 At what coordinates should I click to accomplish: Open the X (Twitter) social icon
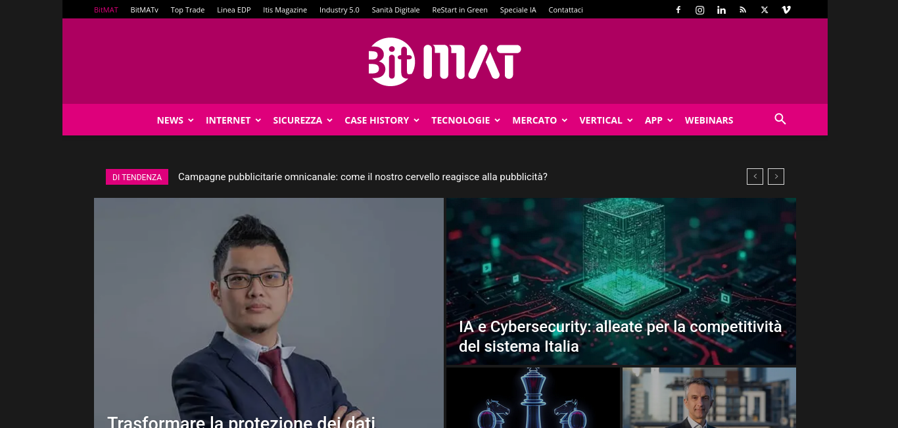point(765,10)
